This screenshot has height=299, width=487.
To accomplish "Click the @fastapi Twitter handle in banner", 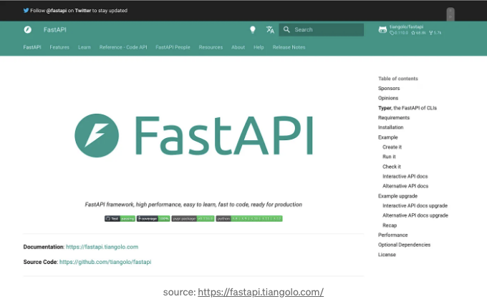I will pos(56,11).
